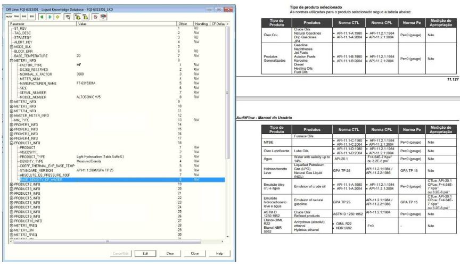Screen dimensions: 460x265
Task: Click the Clear button
Action: coord(170,254)
